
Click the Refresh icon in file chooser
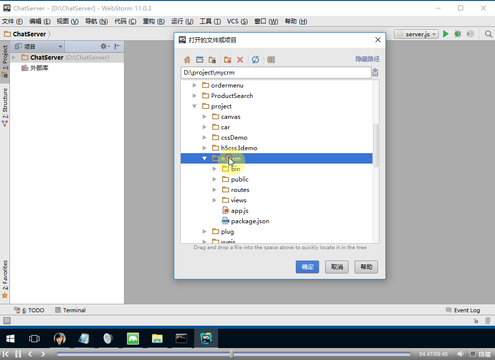pos(255,60)
